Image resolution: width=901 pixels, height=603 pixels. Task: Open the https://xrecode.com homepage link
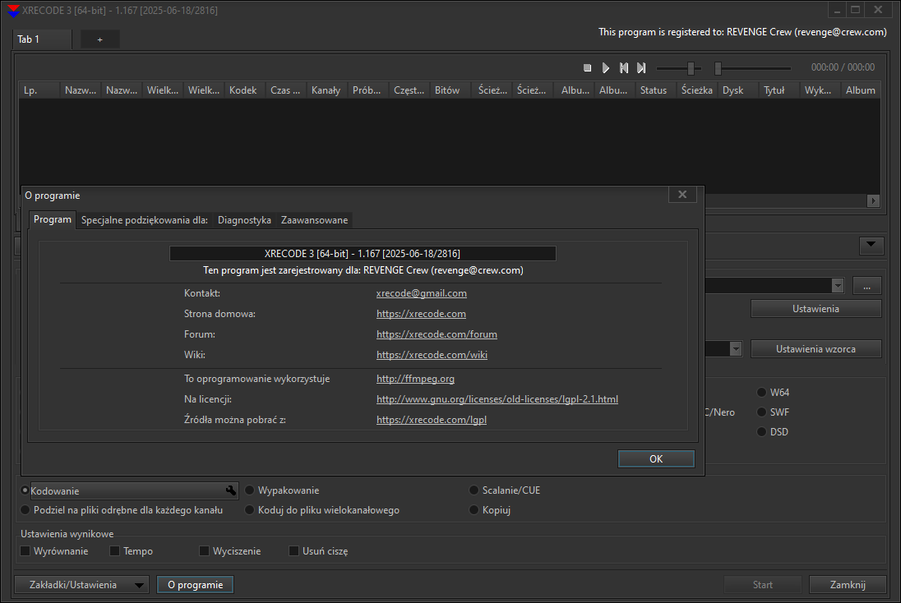tap(421, 314)
